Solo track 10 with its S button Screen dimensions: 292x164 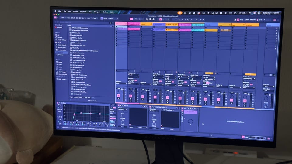point(167,101)
